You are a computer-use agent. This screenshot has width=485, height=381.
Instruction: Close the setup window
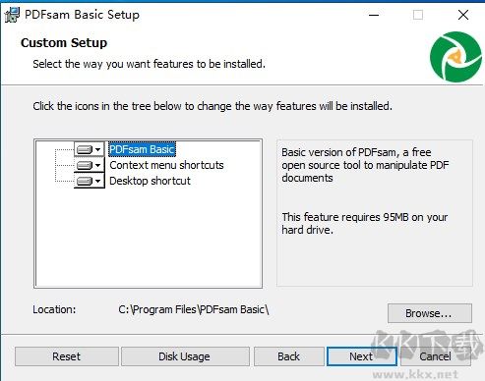click(463, 15)
